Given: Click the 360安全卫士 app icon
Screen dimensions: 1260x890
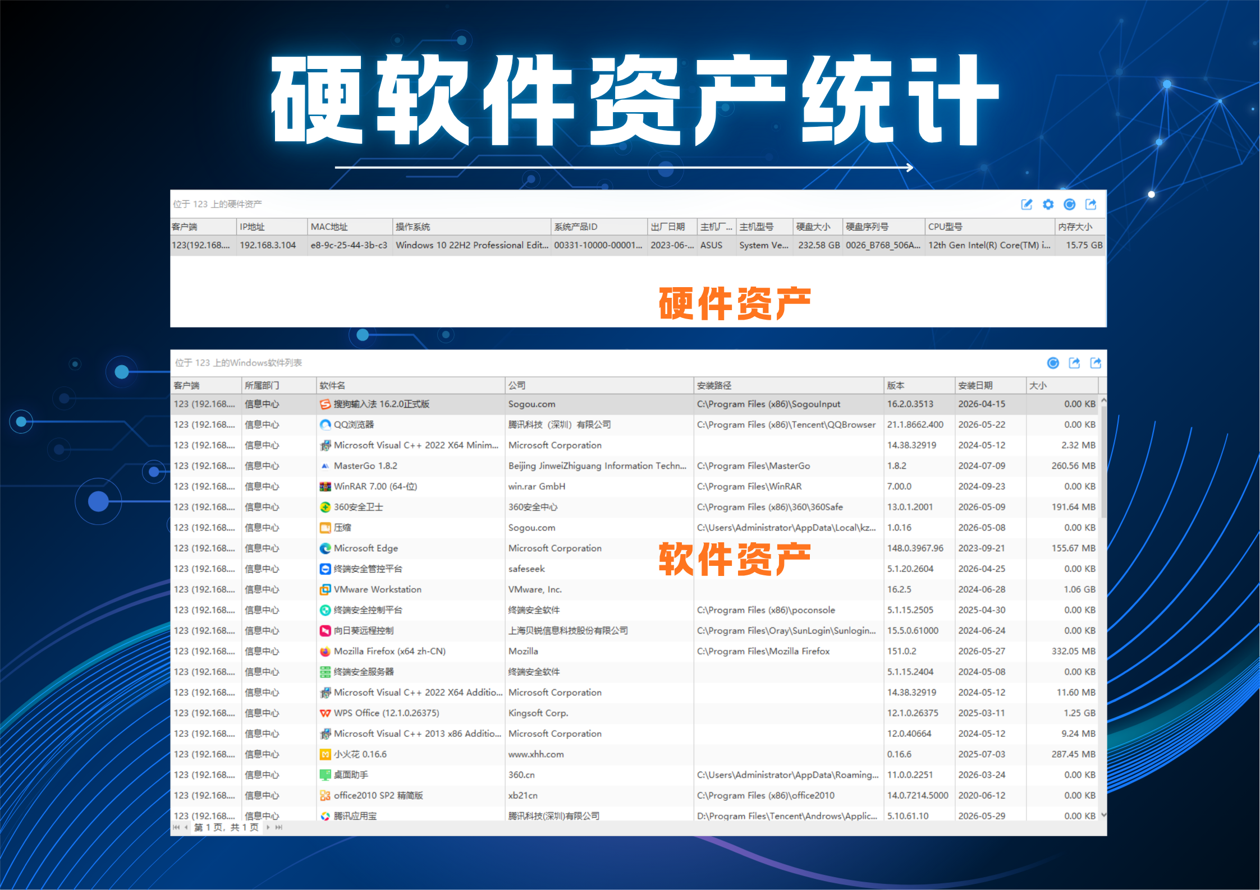Looking at the screenshot, I should (325, 507).
